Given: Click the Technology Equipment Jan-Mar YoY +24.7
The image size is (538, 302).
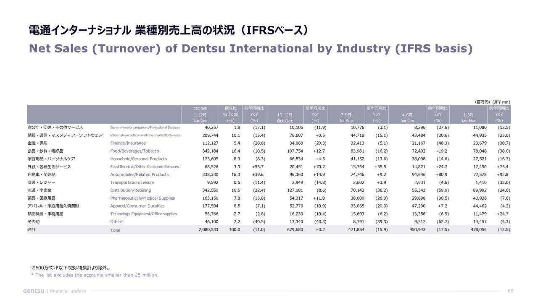Looking at the screenshot, I should [503, 214].
